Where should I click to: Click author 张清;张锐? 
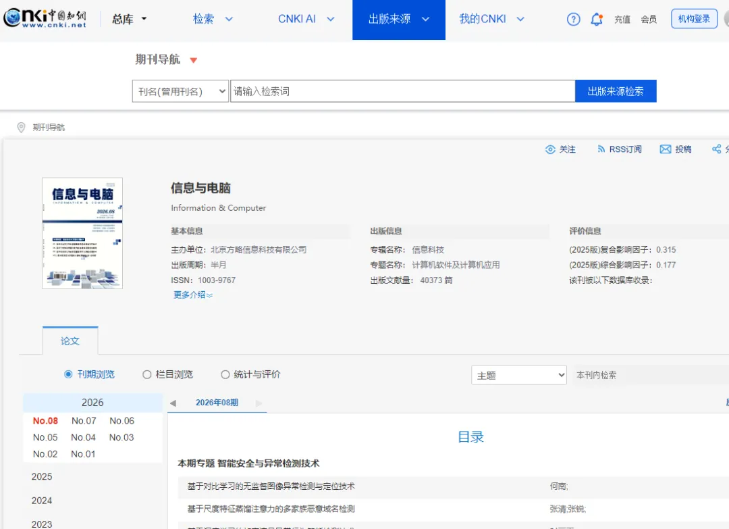click(568, 509)
